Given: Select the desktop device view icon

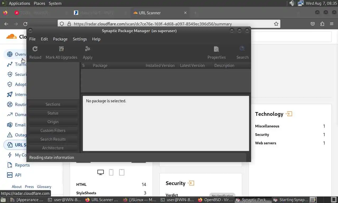Looking at the screenshot, I should [101, 172].
